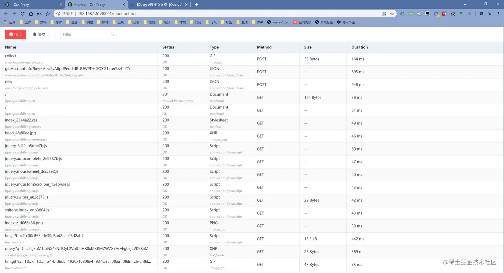Open the 软件 bookmark folder

click(103, 22)
